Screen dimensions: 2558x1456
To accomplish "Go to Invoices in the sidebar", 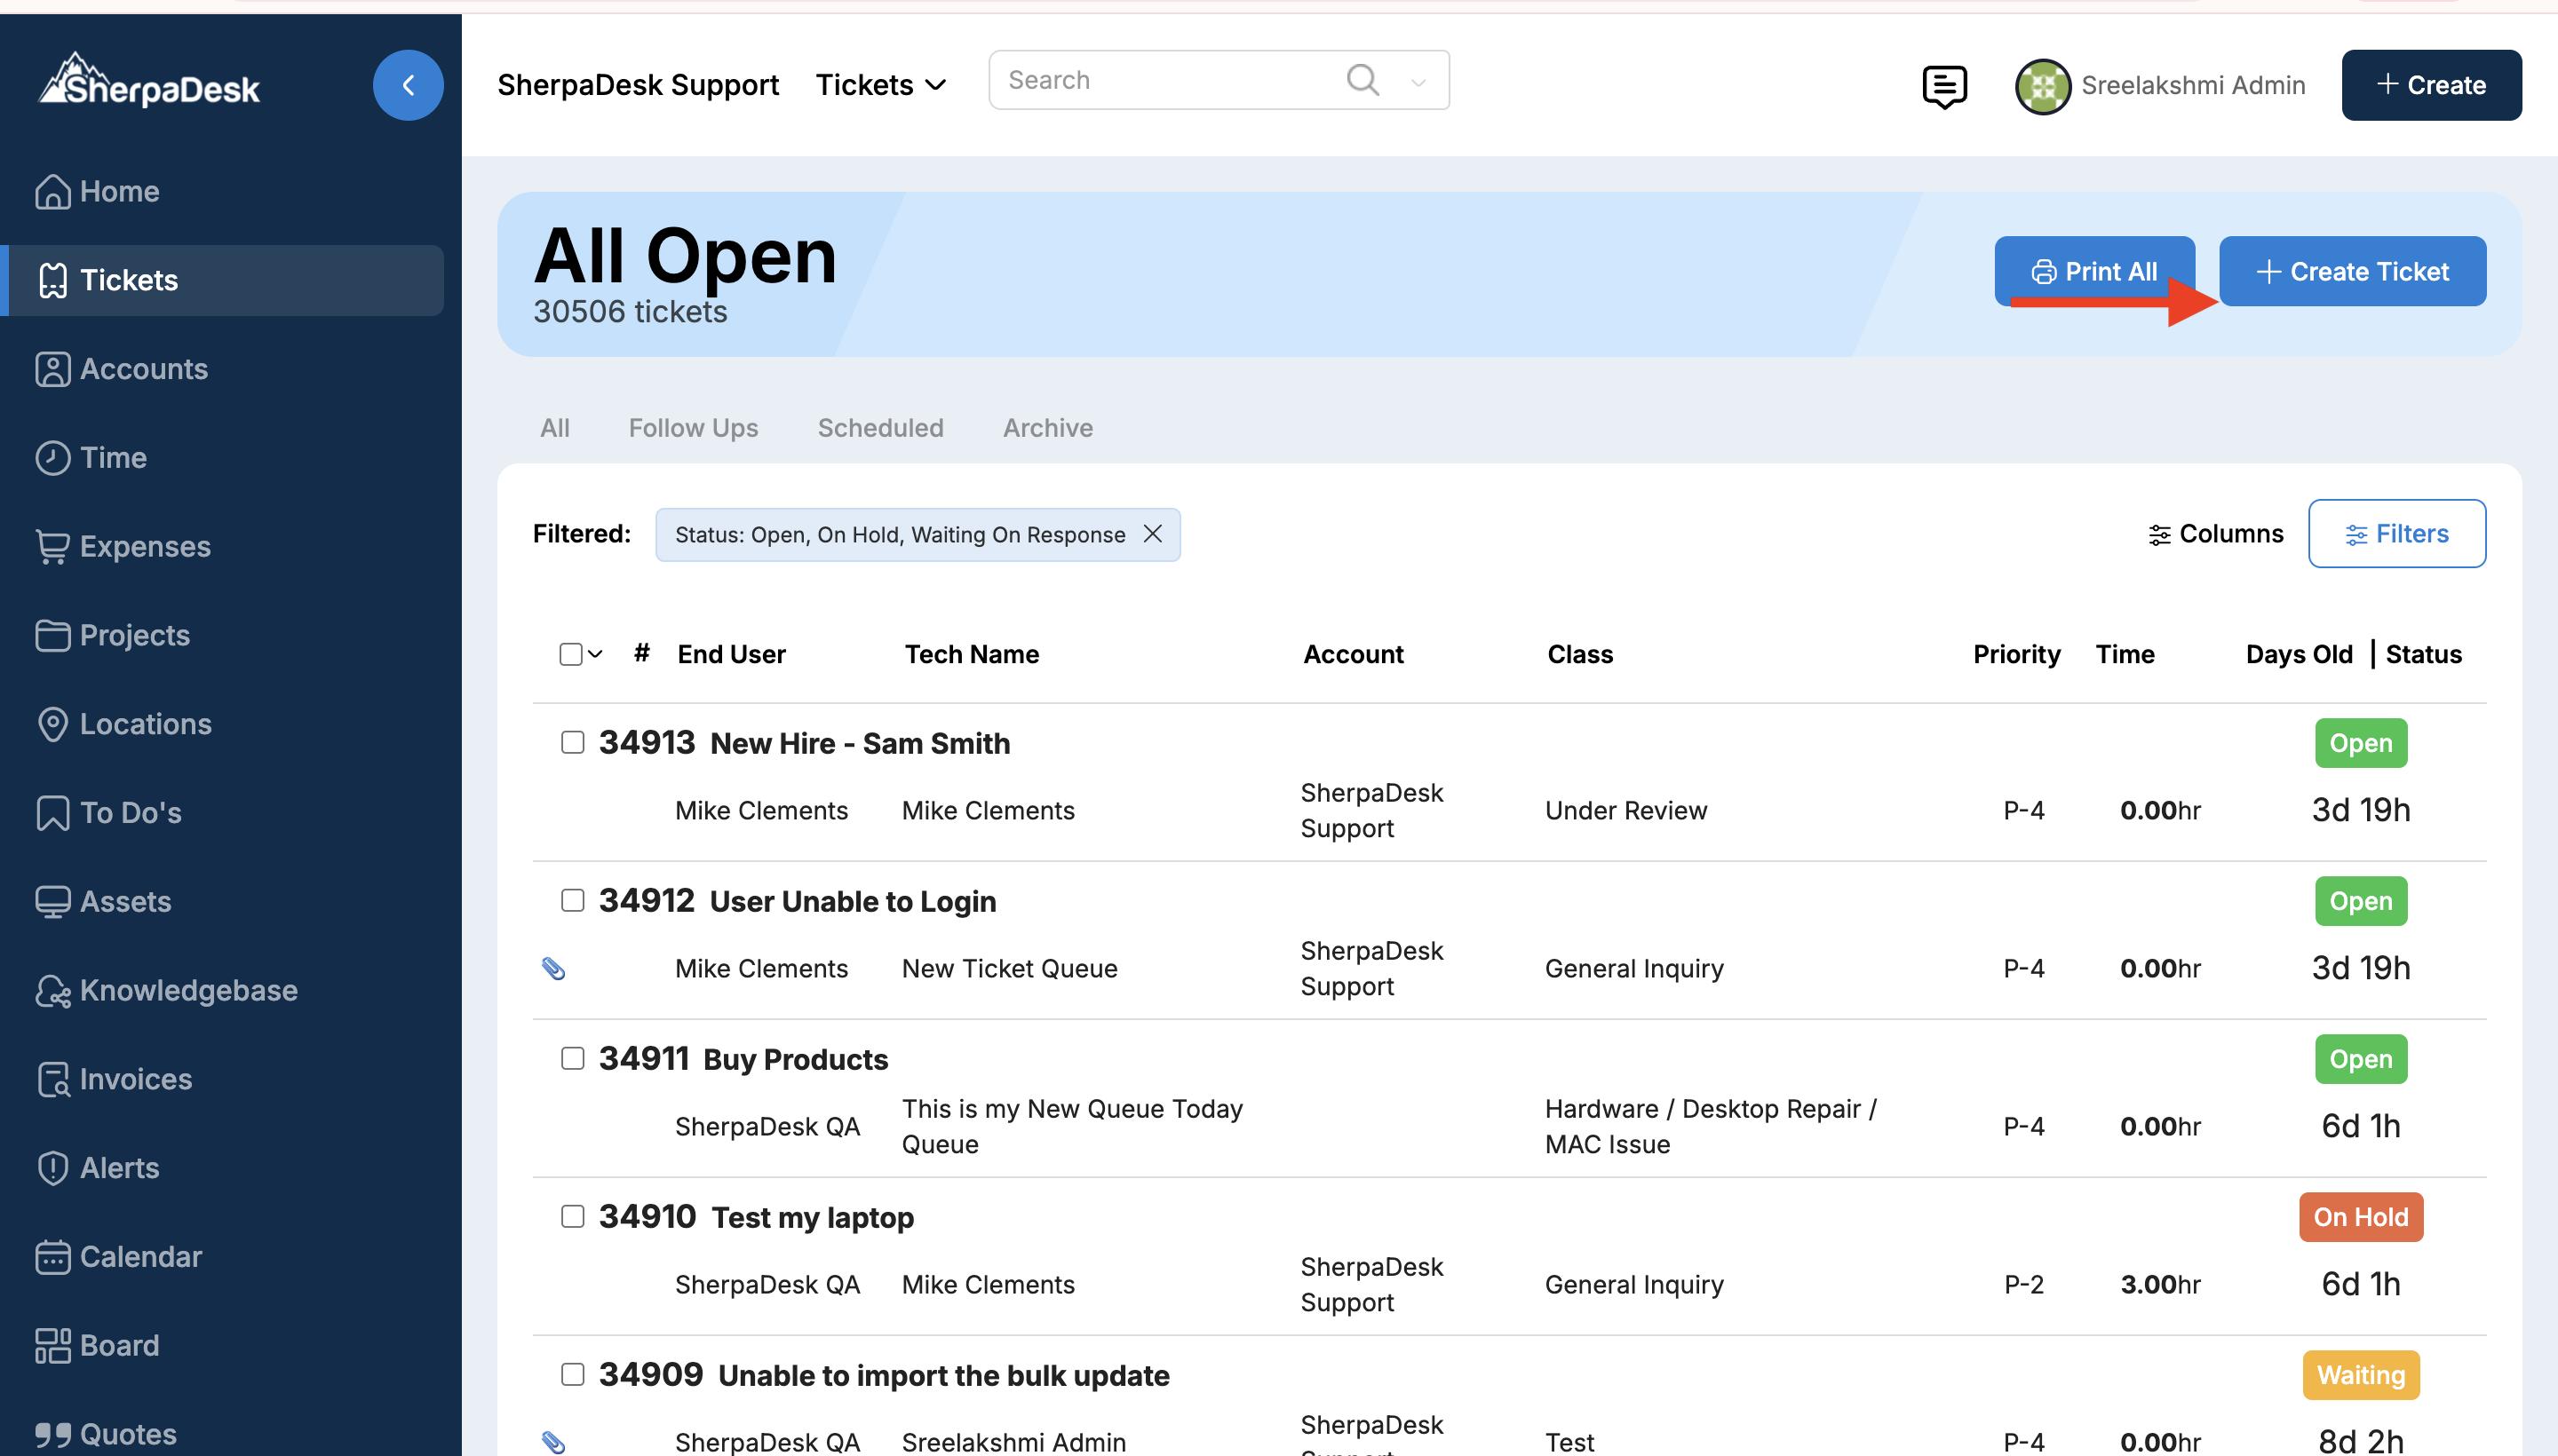I will 135,1079.
